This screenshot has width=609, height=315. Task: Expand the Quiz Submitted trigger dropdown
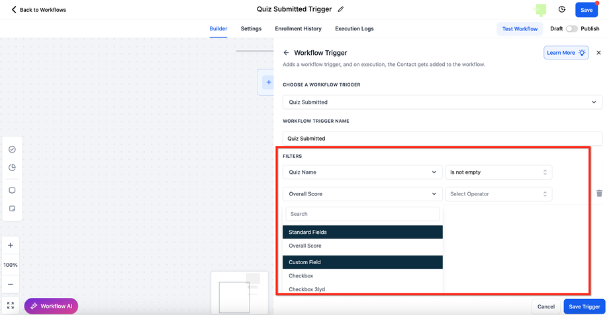(442, 102)
